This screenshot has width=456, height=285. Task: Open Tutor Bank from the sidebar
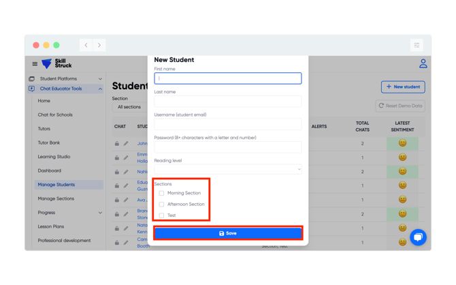[49, 142]
